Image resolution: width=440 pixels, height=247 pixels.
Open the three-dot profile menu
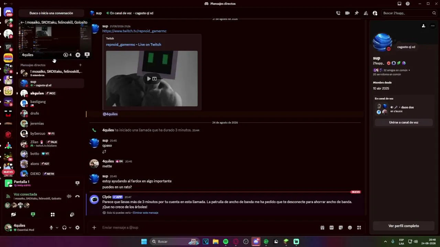[x=432, y=26]
